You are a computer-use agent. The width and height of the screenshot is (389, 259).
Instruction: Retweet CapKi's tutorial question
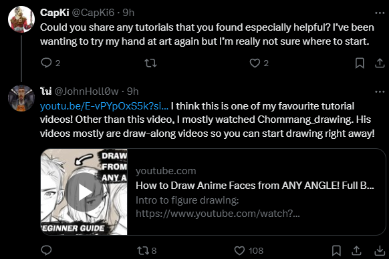point(150,63)
